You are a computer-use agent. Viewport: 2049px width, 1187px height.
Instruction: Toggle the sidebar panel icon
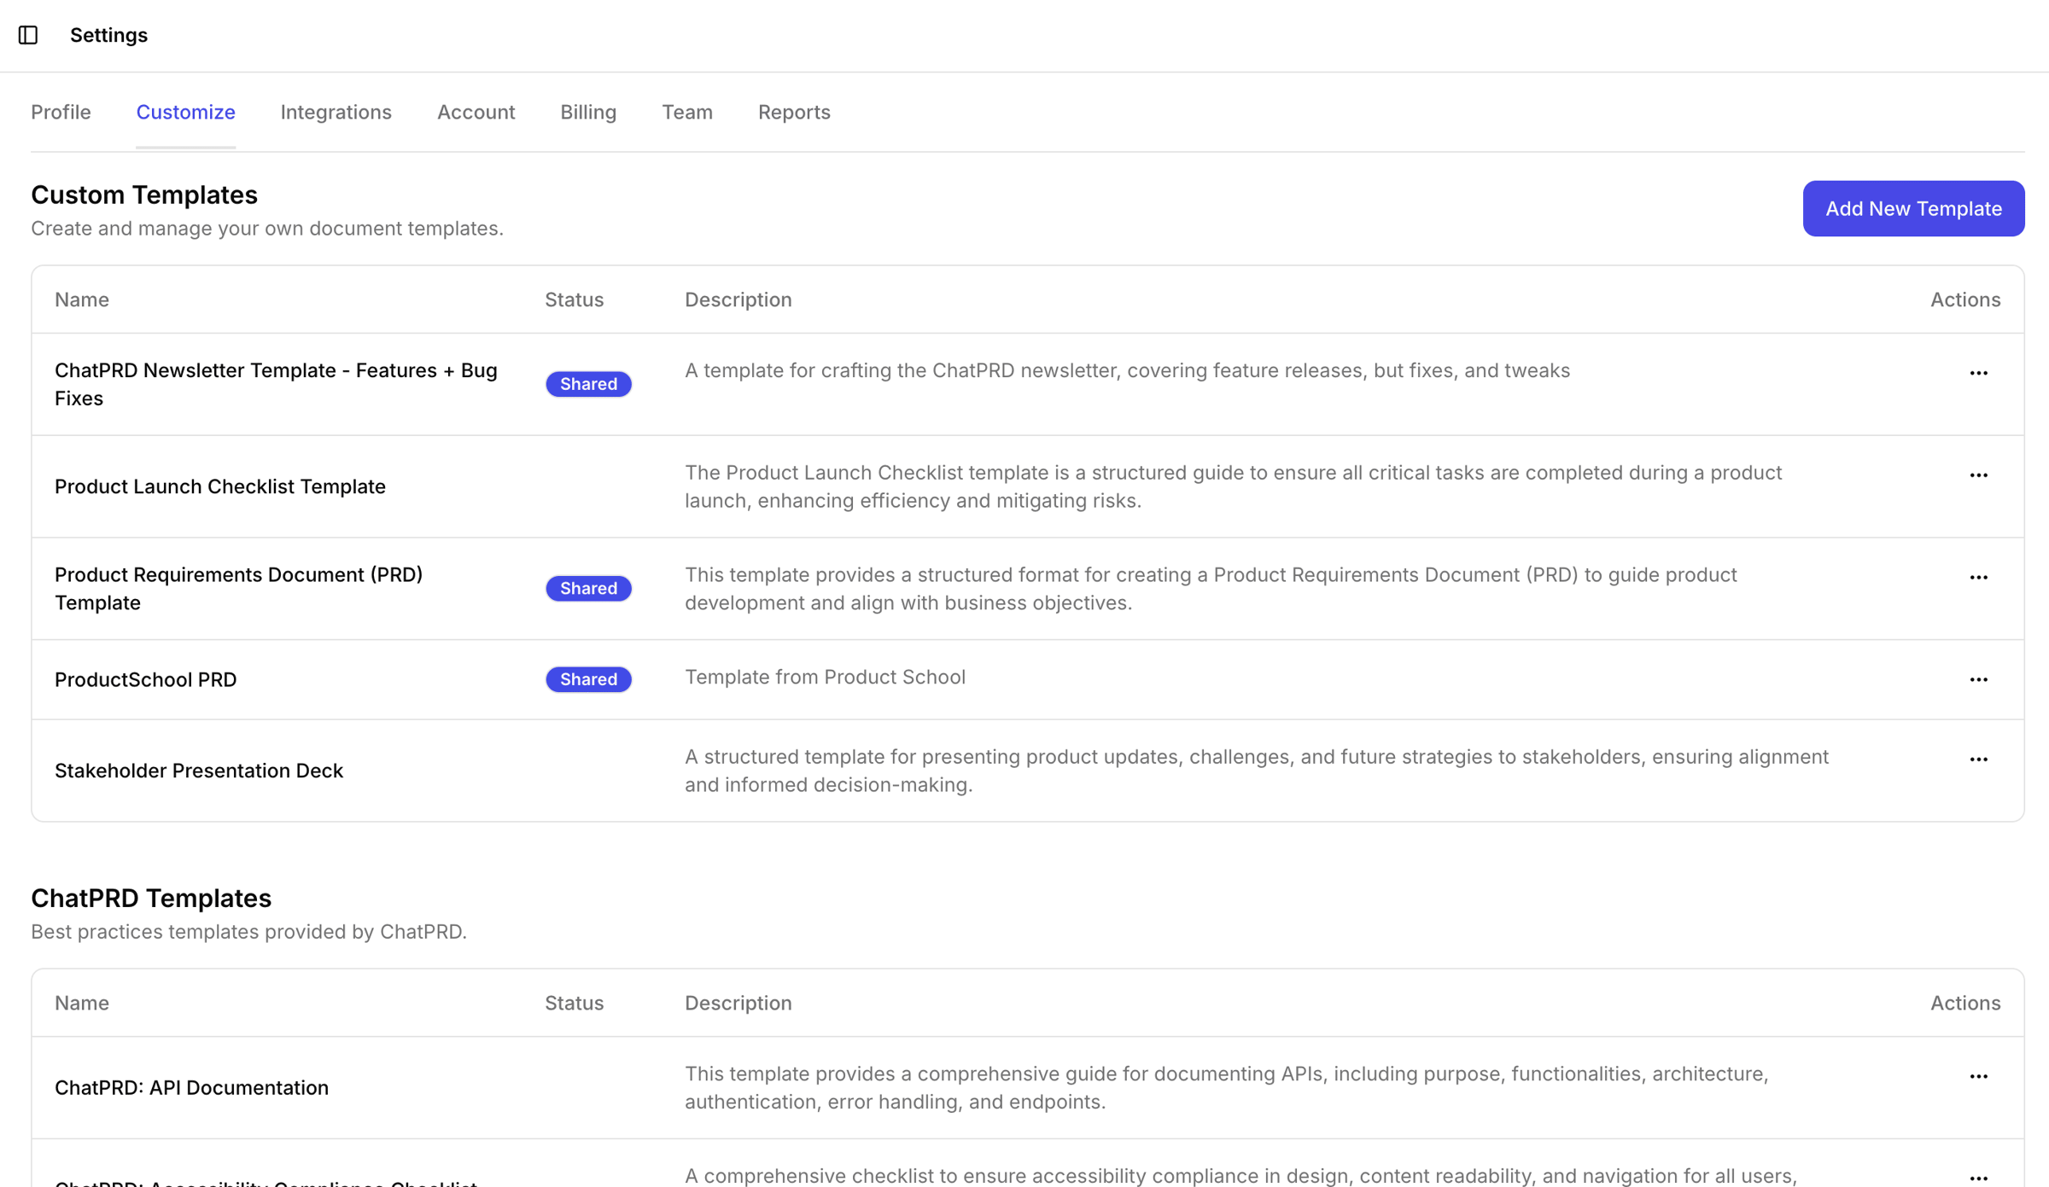pos(28,35)
